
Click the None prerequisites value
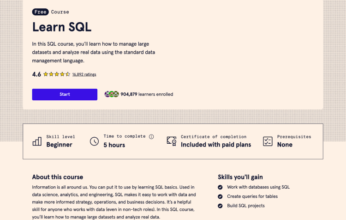click(x=285, y=145)
